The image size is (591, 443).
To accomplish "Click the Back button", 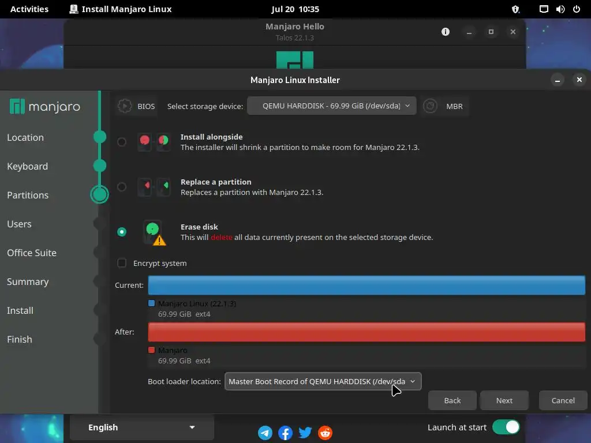I will pyautogui.click(x=452, y=400).
